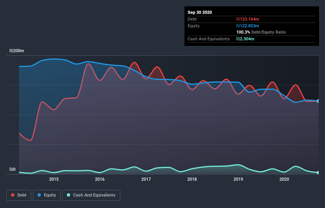Toggle the Cash And Equivalents legend button

point(91,195)
